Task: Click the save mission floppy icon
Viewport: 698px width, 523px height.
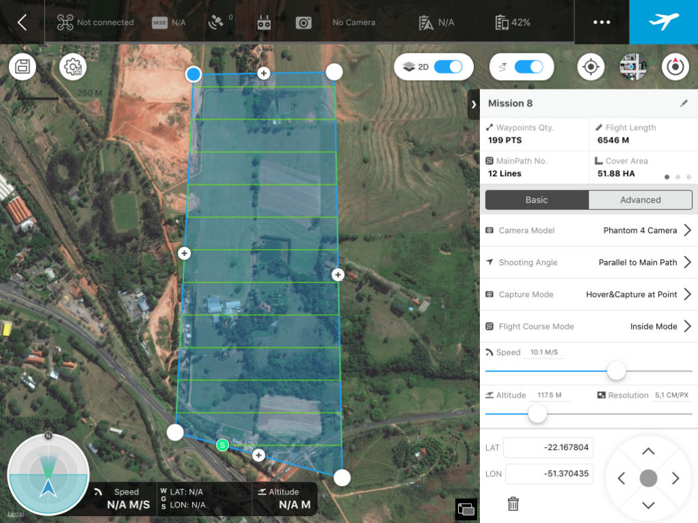Action: (23, 67)
